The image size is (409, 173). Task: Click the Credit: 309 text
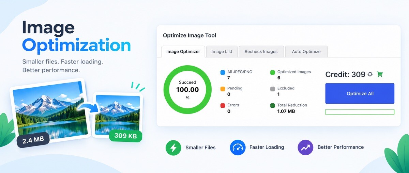pyautogui.click(x=345, y=74)
